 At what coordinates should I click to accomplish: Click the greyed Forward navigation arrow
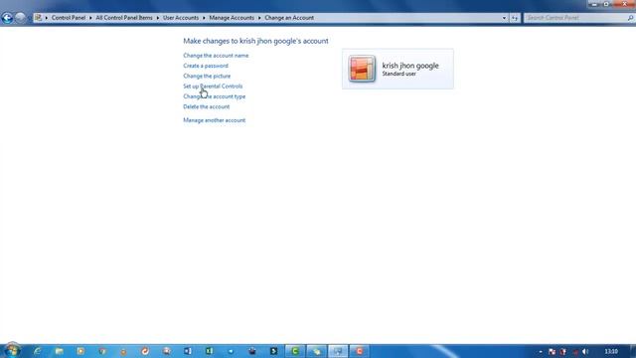click(20, 18)
